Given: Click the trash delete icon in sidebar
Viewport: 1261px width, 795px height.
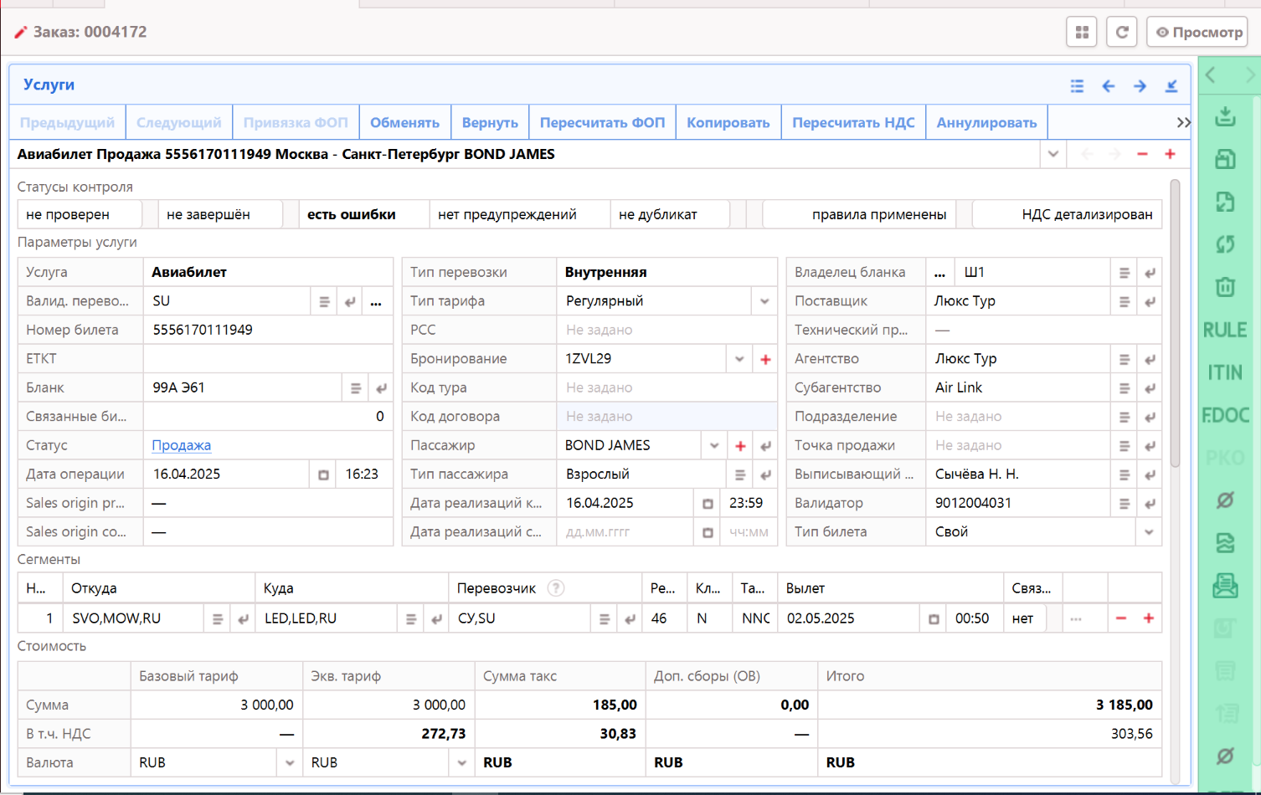Looking at the screenshot, I should coord(1225,287).
